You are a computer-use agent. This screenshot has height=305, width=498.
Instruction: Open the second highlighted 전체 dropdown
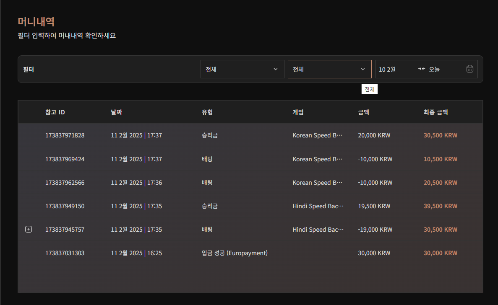coord(329,69)
